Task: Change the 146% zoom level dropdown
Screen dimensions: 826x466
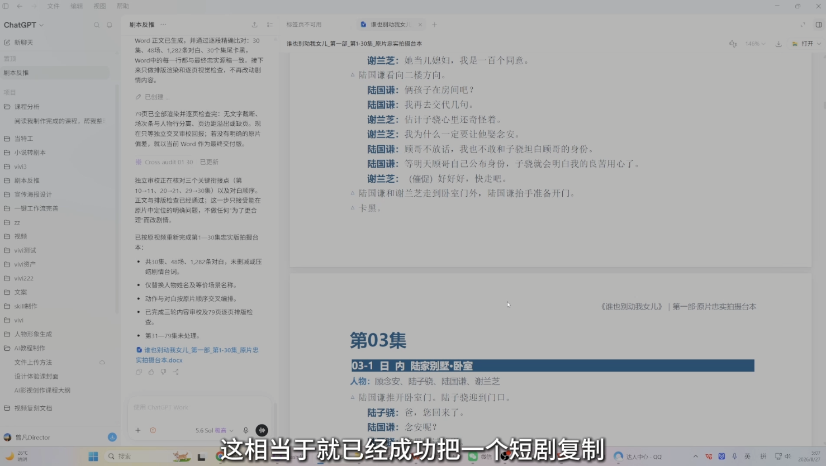Action: point(755,44)
